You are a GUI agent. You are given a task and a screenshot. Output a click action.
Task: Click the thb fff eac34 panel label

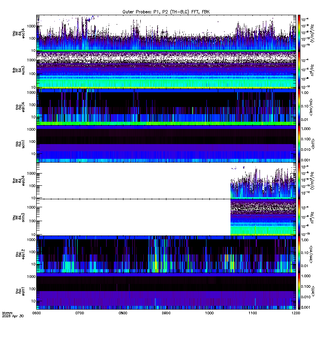(x=19, y=33)
